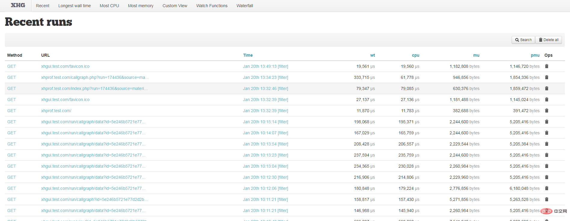570x221 pixels.
Task: Click the Search button
Action: tap(523, 40)
